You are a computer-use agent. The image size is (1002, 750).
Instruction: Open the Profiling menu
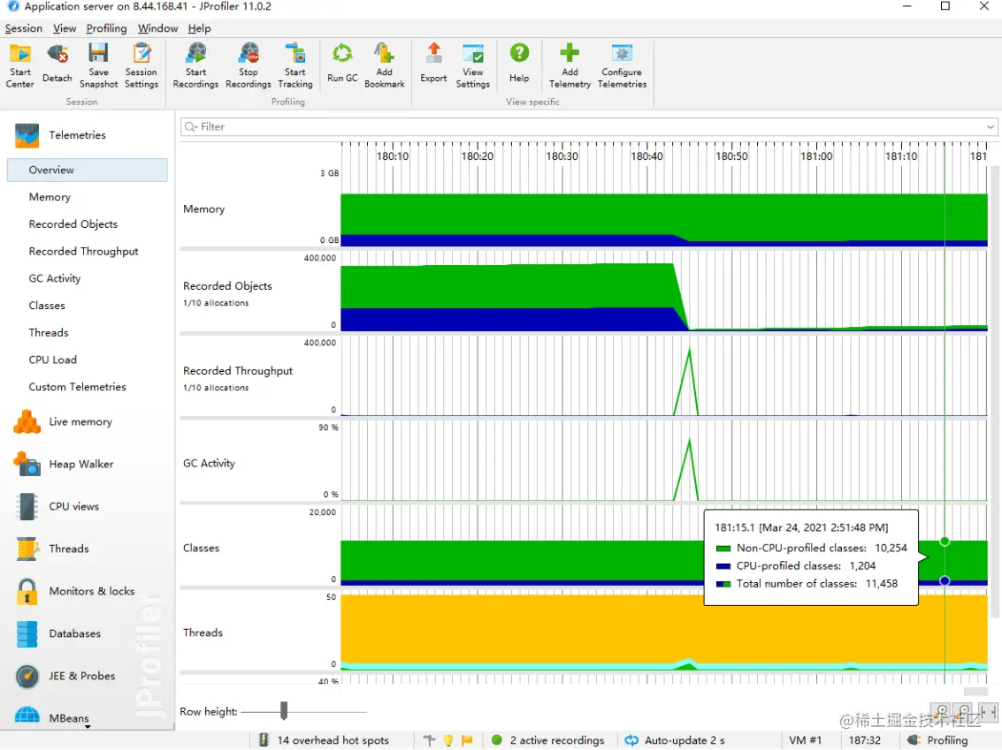(106, 28)
